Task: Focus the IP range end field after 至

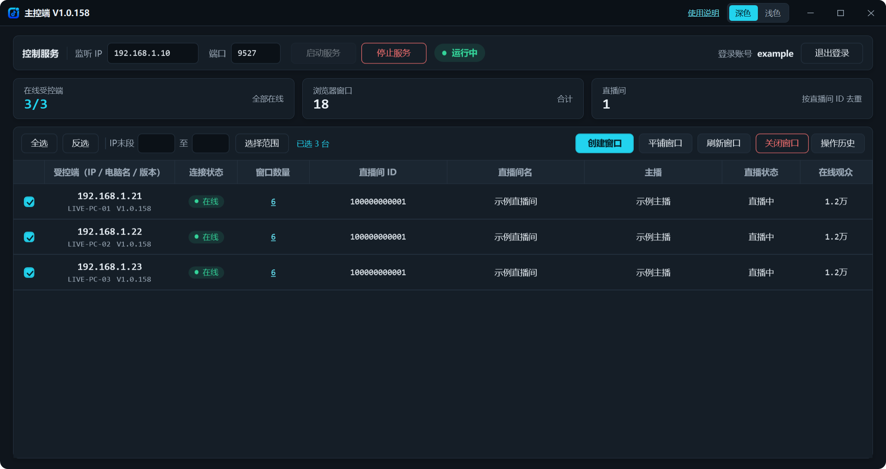Action: pos(211,143)
